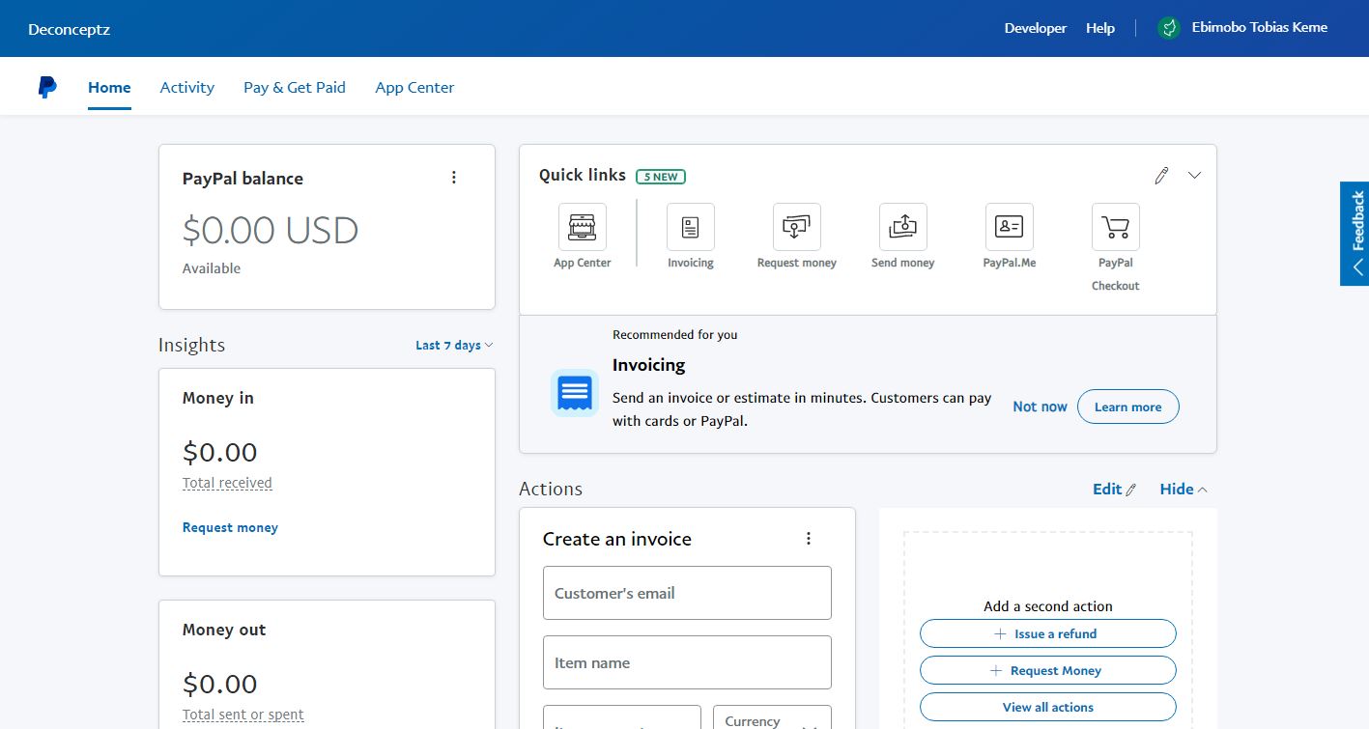This screenshot has width=1369, height=729.
Task: Click the Learn more button
Action: pyautogui.click(x=1127, y=407)
